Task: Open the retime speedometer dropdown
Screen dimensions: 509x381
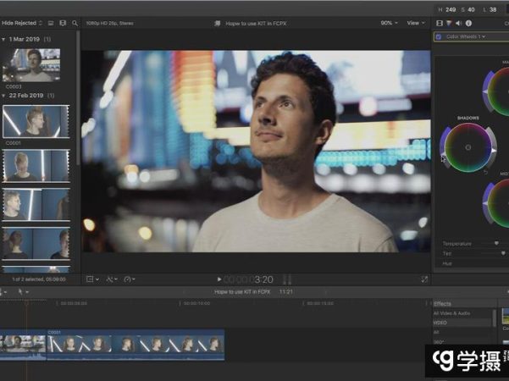Action: (x=130, y=279)
